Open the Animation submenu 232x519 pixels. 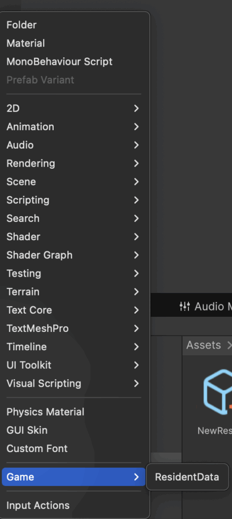point(73,127)
